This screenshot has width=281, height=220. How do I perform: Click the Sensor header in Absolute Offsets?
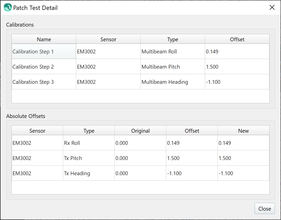coord(37,131)
